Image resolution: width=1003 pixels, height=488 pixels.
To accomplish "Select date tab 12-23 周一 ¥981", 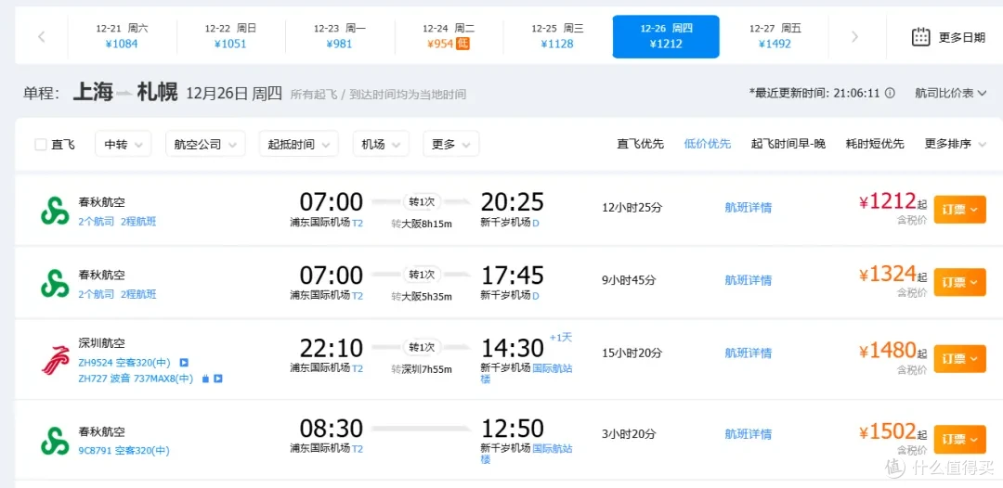I will [339, 36].
